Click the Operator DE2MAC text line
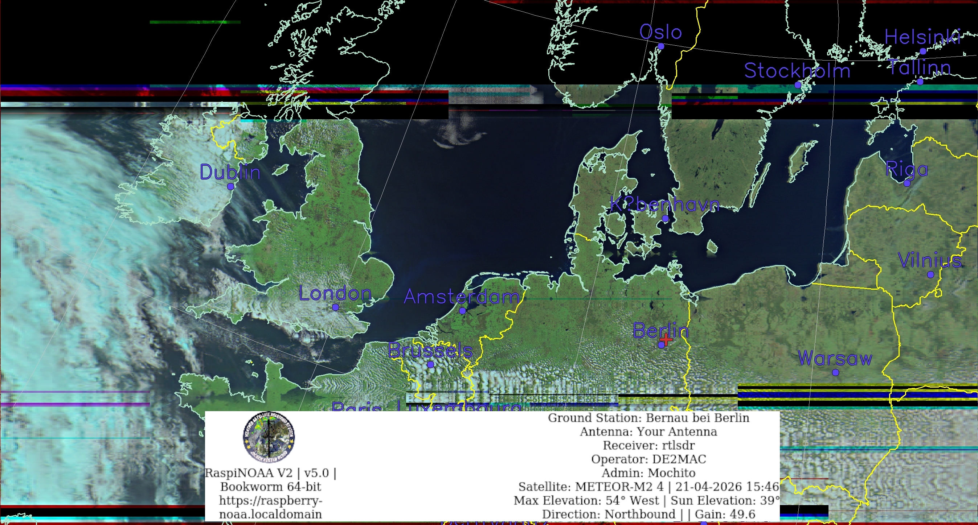This screenshot has height=525, width=978. (648, 459)
